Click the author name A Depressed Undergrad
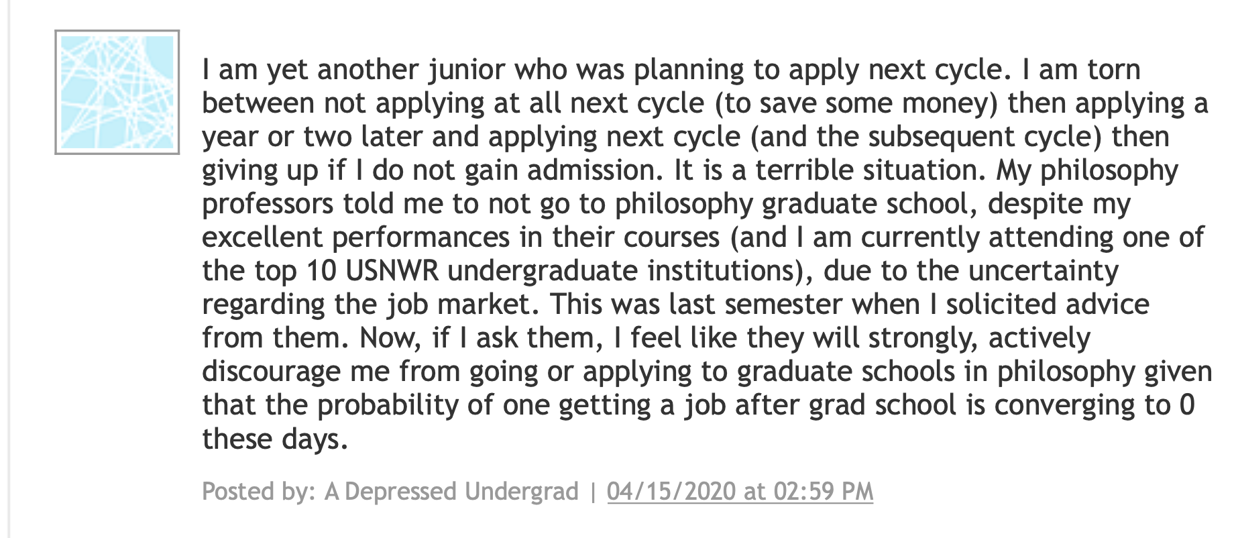The height and width of the screenshot is (538, 1238). tap(451, 491)
